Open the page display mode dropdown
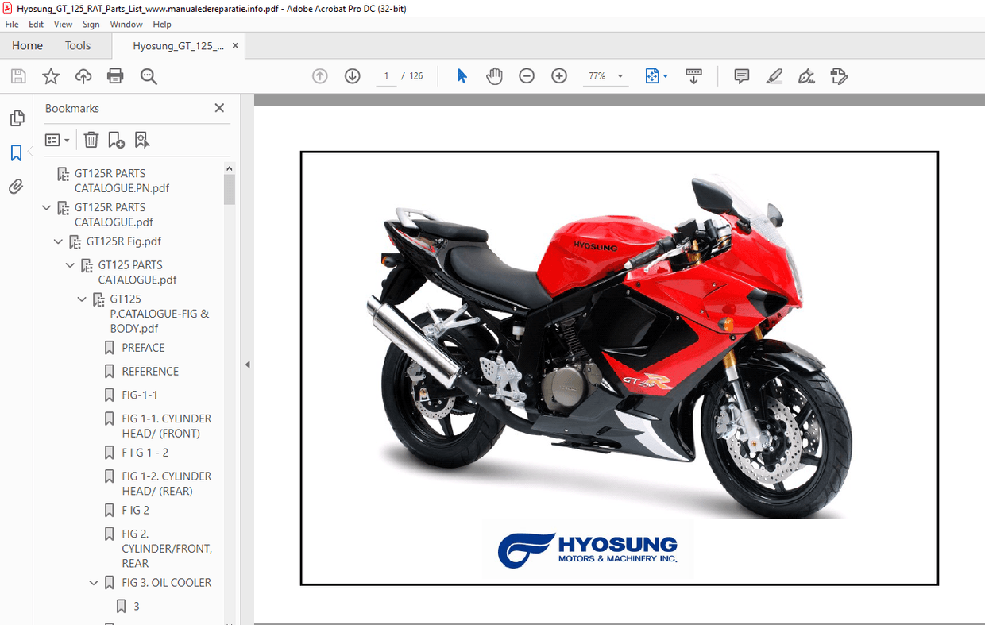Image resolution: width=985 pixels, height=625 pixels. 666,75
